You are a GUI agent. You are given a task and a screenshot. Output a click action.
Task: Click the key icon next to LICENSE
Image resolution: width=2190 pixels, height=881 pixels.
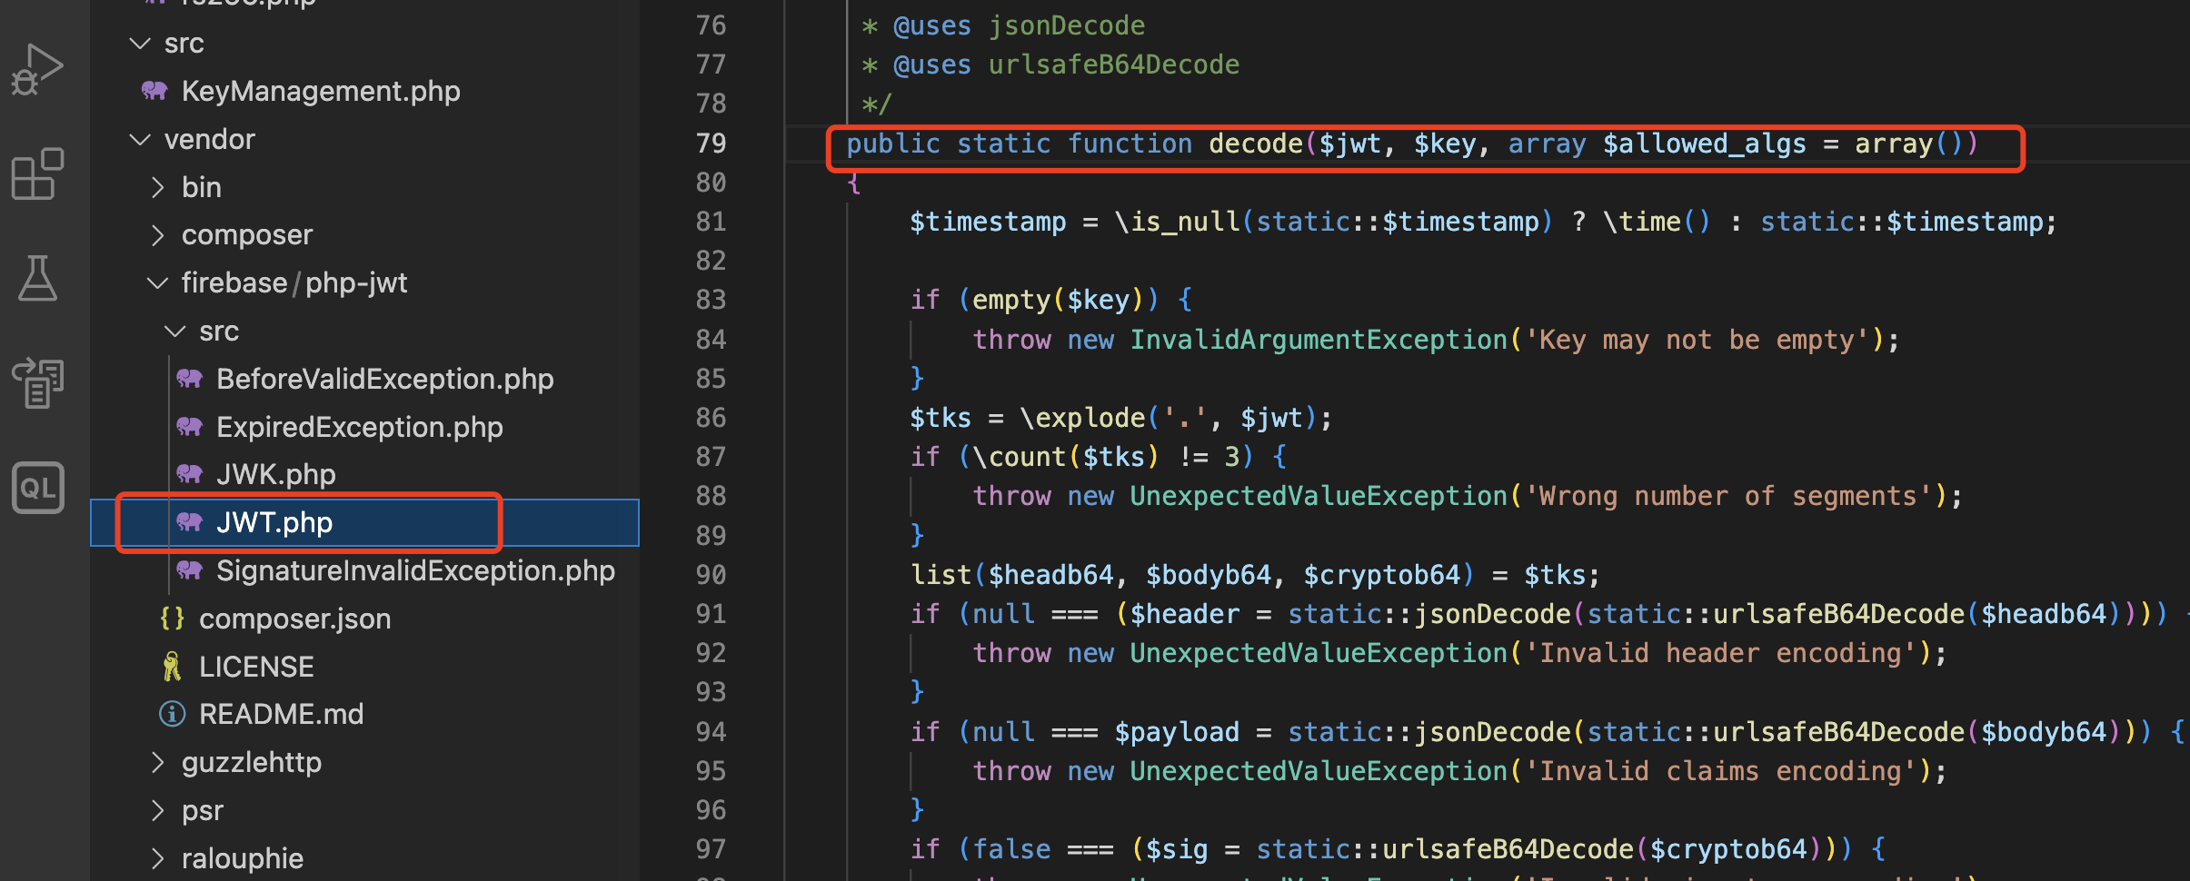point(171,666)
